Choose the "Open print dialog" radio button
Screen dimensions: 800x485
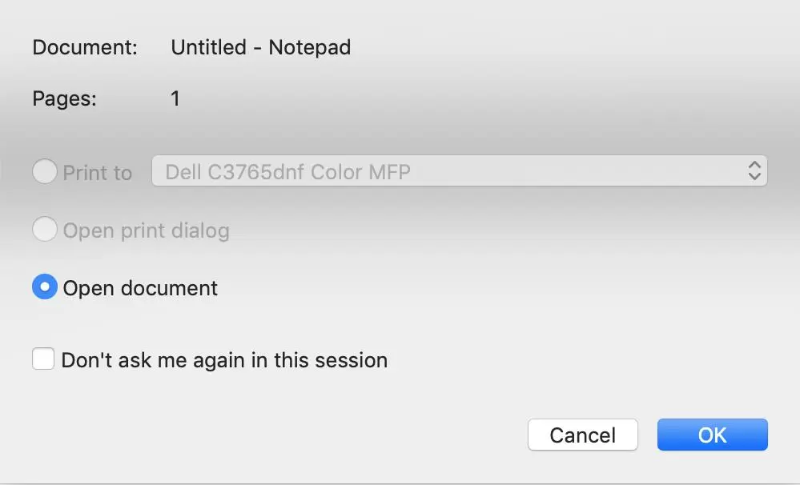click(x=45, y=230)
